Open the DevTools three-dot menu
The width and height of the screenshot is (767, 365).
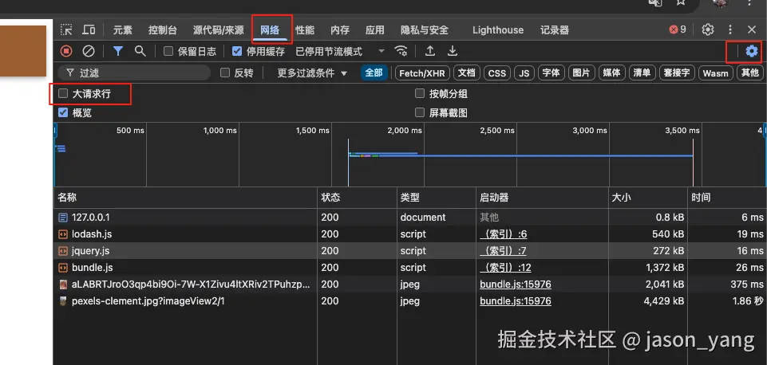coord(730,29)
